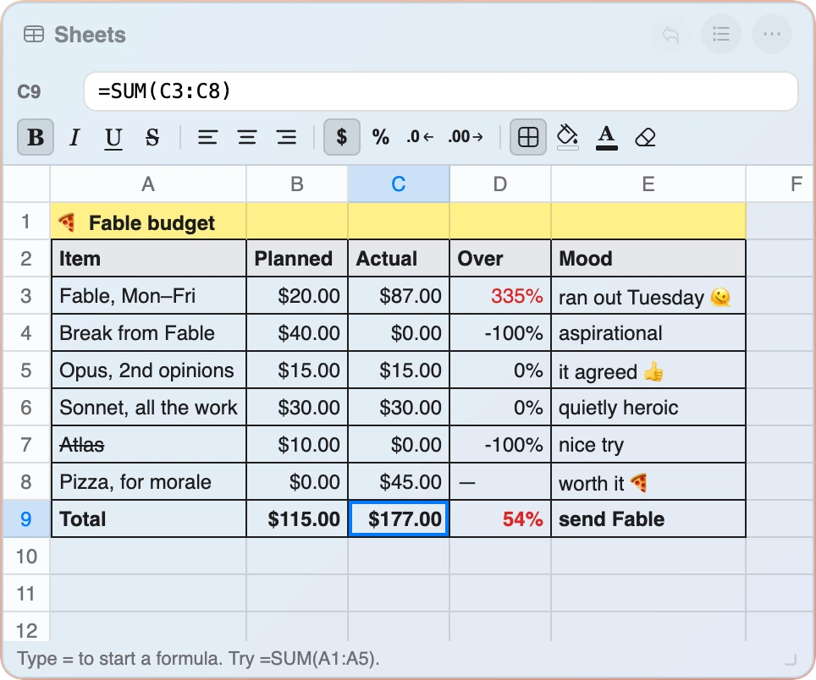Toggle currency dollar format
Image resolution: width=816 pixels, height=680 pixels.
tap(342, 137)
